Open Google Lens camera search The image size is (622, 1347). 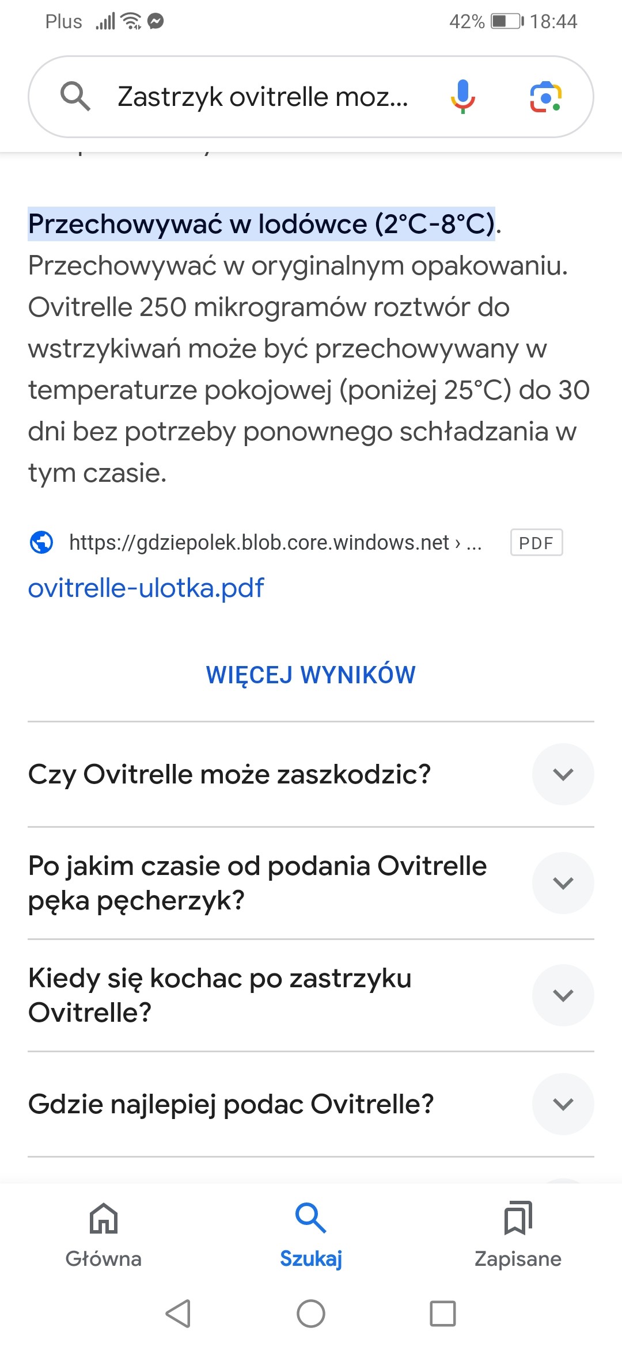coord(545,96)
